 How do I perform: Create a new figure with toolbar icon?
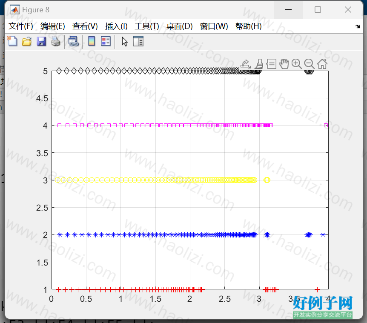click(x=12, y=41)
